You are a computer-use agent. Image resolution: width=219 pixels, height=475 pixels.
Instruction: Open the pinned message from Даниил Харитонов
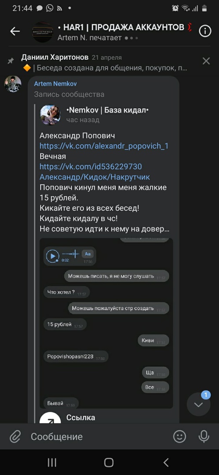tap(105, 63)
